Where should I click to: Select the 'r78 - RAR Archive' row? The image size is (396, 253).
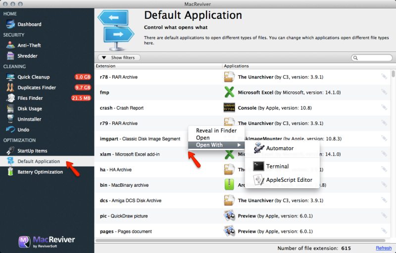tap(243, 77)
